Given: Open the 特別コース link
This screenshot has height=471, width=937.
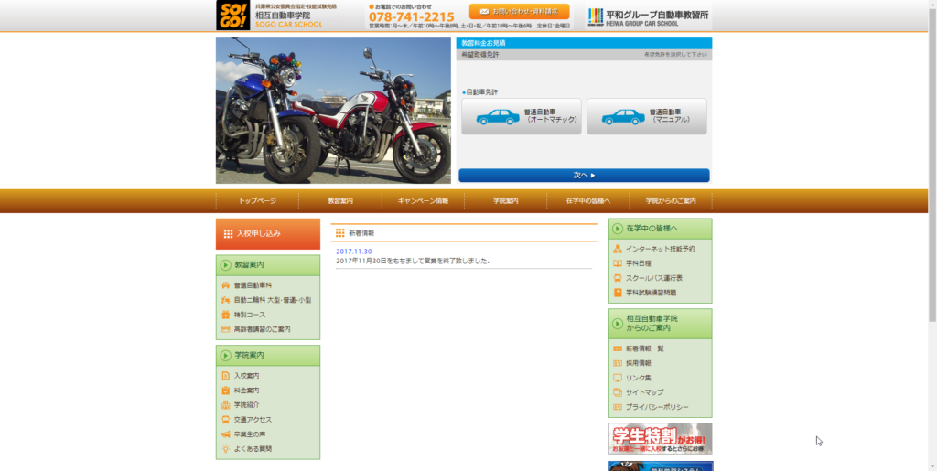Looking at the screenshot, I should coord(250,315).
